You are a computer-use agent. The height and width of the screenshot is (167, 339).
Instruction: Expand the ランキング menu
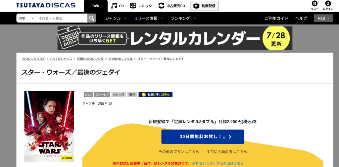183,18
